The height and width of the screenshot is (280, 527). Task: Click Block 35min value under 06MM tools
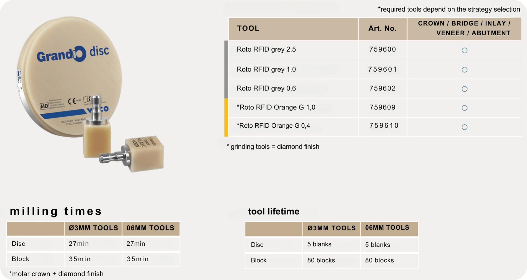point(138,259)
